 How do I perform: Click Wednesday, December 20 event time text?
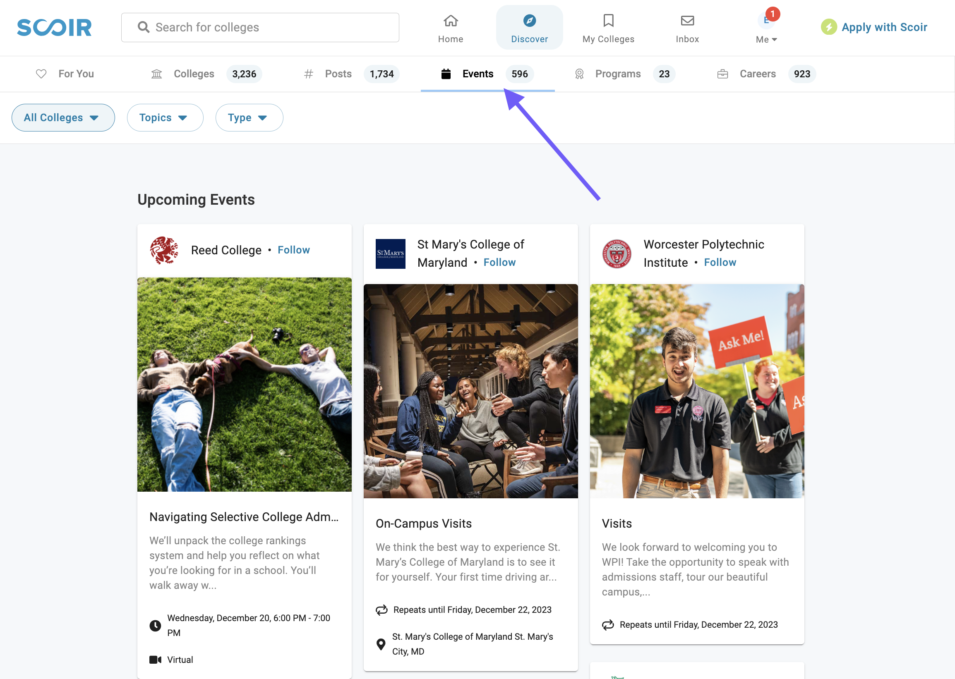tap(249, 625)
